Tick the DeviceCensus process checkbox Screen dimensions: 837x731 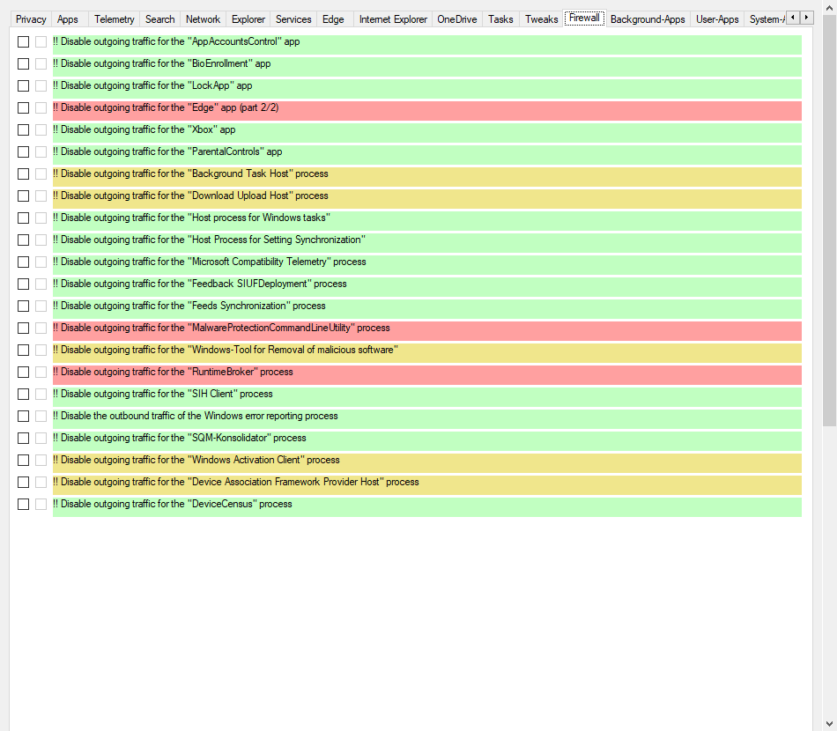tap(24, 505)
